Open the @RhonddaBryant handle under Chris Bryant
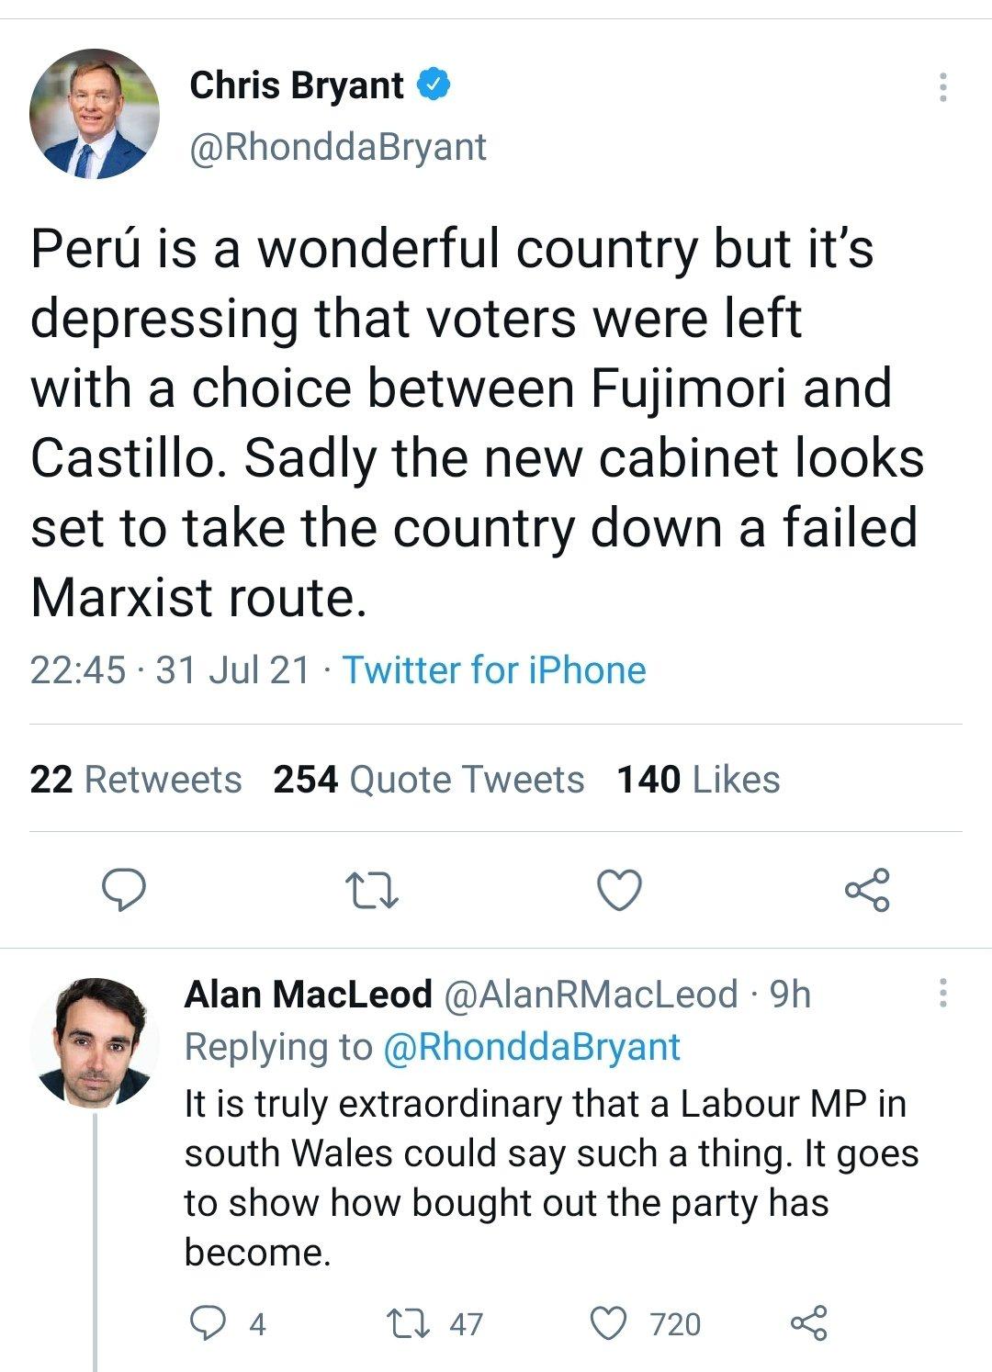This screenshot has width=992, height=1372. point(338,147)
